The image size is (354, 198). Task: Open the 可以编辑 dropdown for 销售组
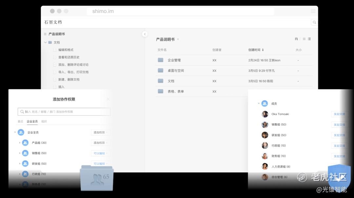[101, 153]
